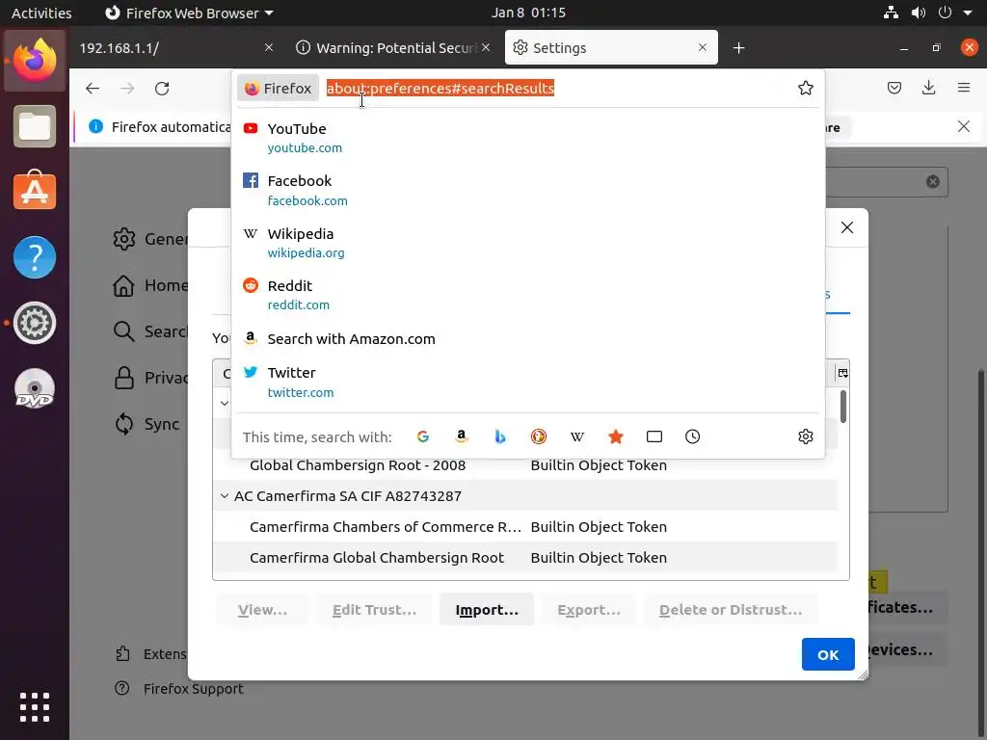Screen dimensions: 987x740
Task: Switch to the Warning: Potential Security tab
Action: click(x=393, y=48)
